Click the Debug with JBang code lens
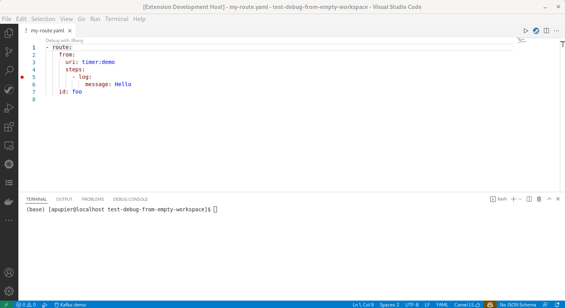This screenshot has height=308, width=565. click(x=64, y=40)
